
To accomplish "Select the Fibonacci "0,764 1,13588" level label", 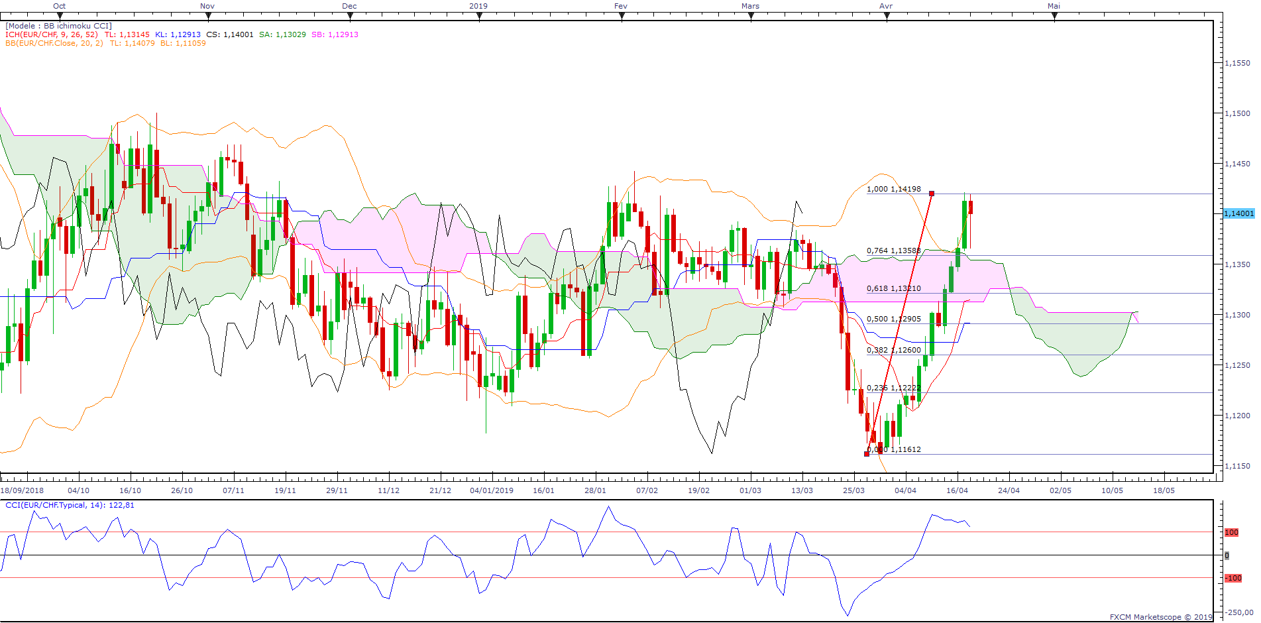I will click(x=894, y=251).
